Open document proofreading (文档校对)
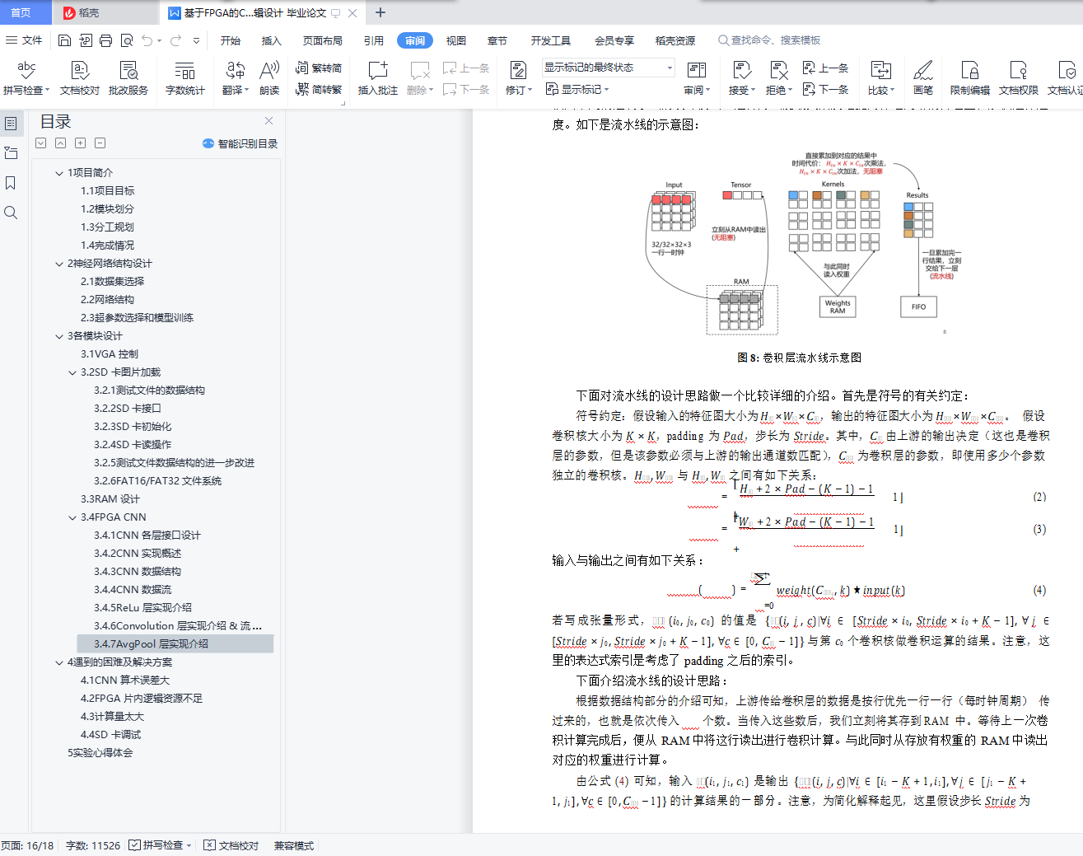1083x856 pixels. pos(80,78)
